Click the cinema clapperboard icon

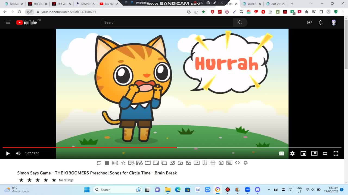(x=148, y=163)
